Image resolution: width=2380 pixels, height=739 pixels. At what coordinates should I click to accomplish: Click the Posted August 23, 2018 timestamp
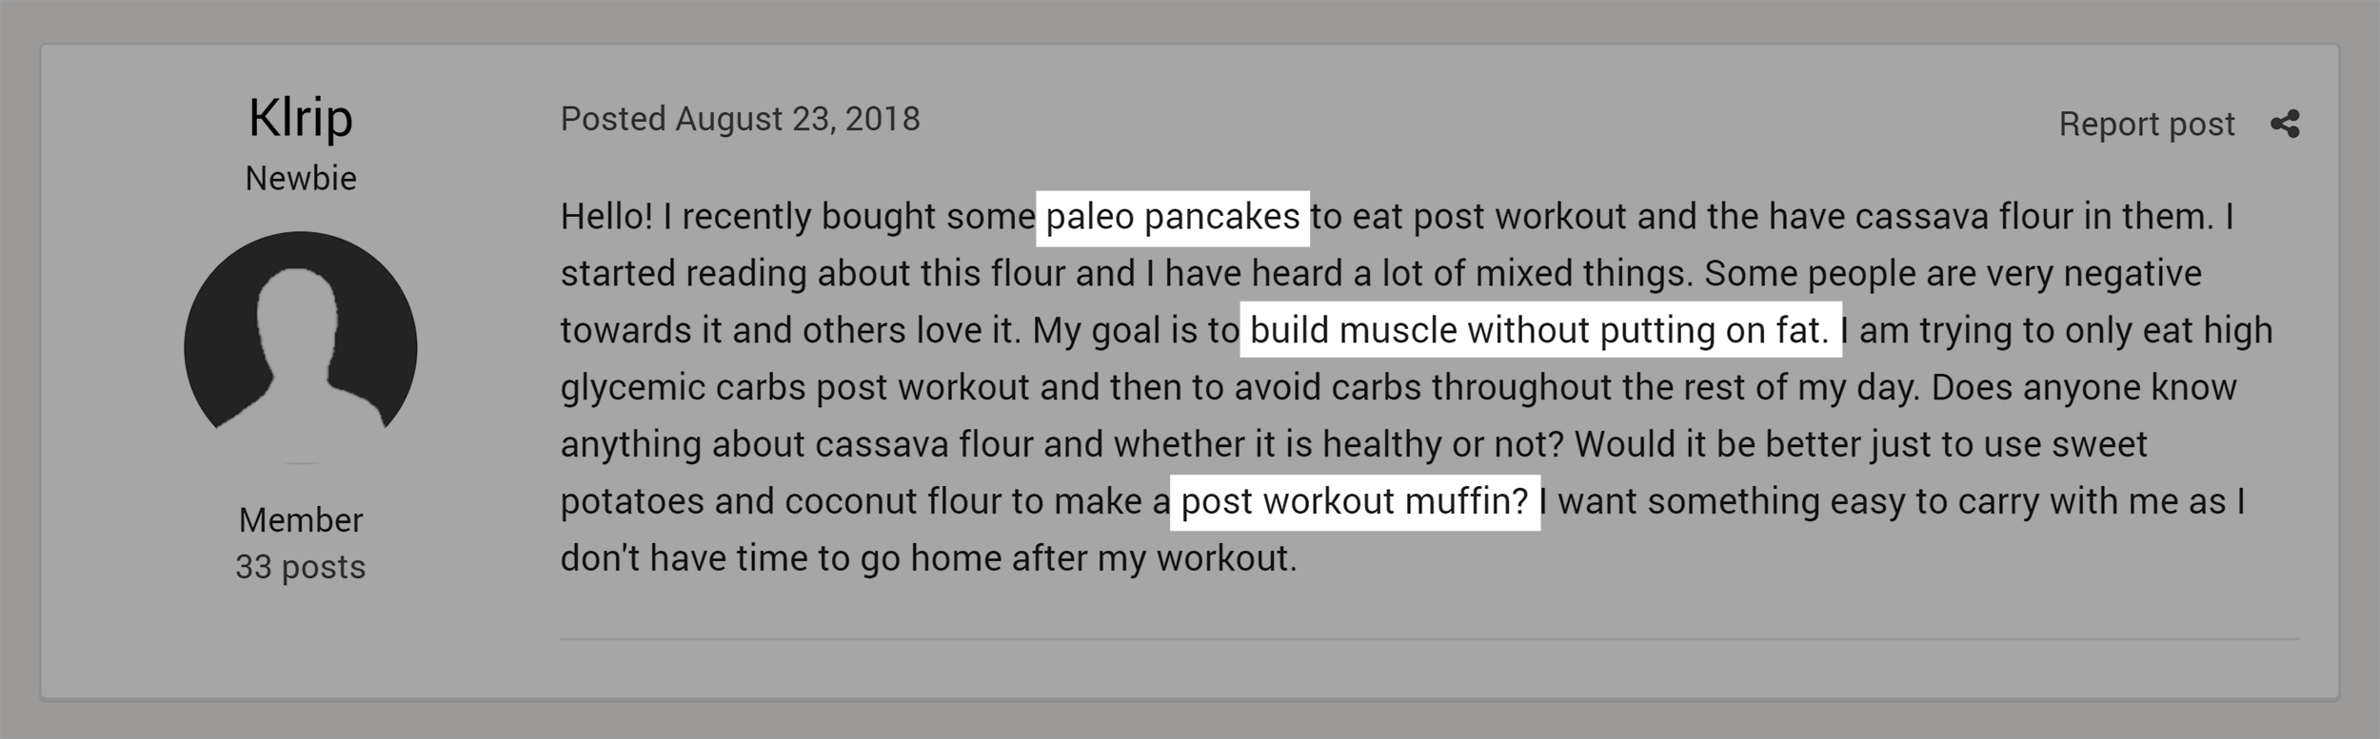coord(740,119)
